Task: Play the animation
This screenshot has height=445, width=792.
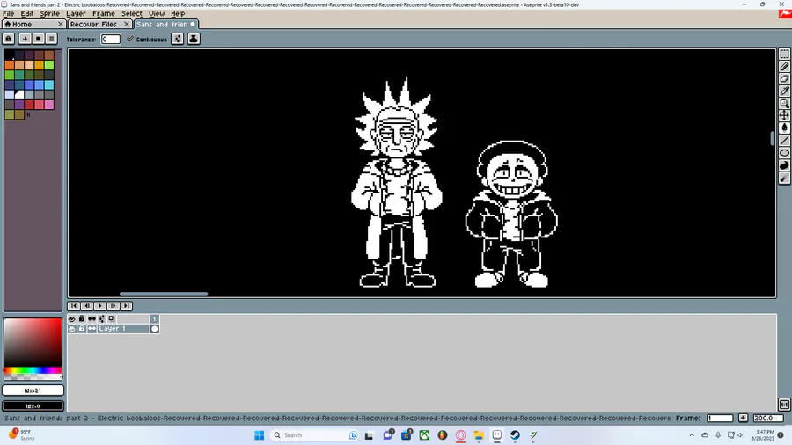Action: click(x=100, y=306)
